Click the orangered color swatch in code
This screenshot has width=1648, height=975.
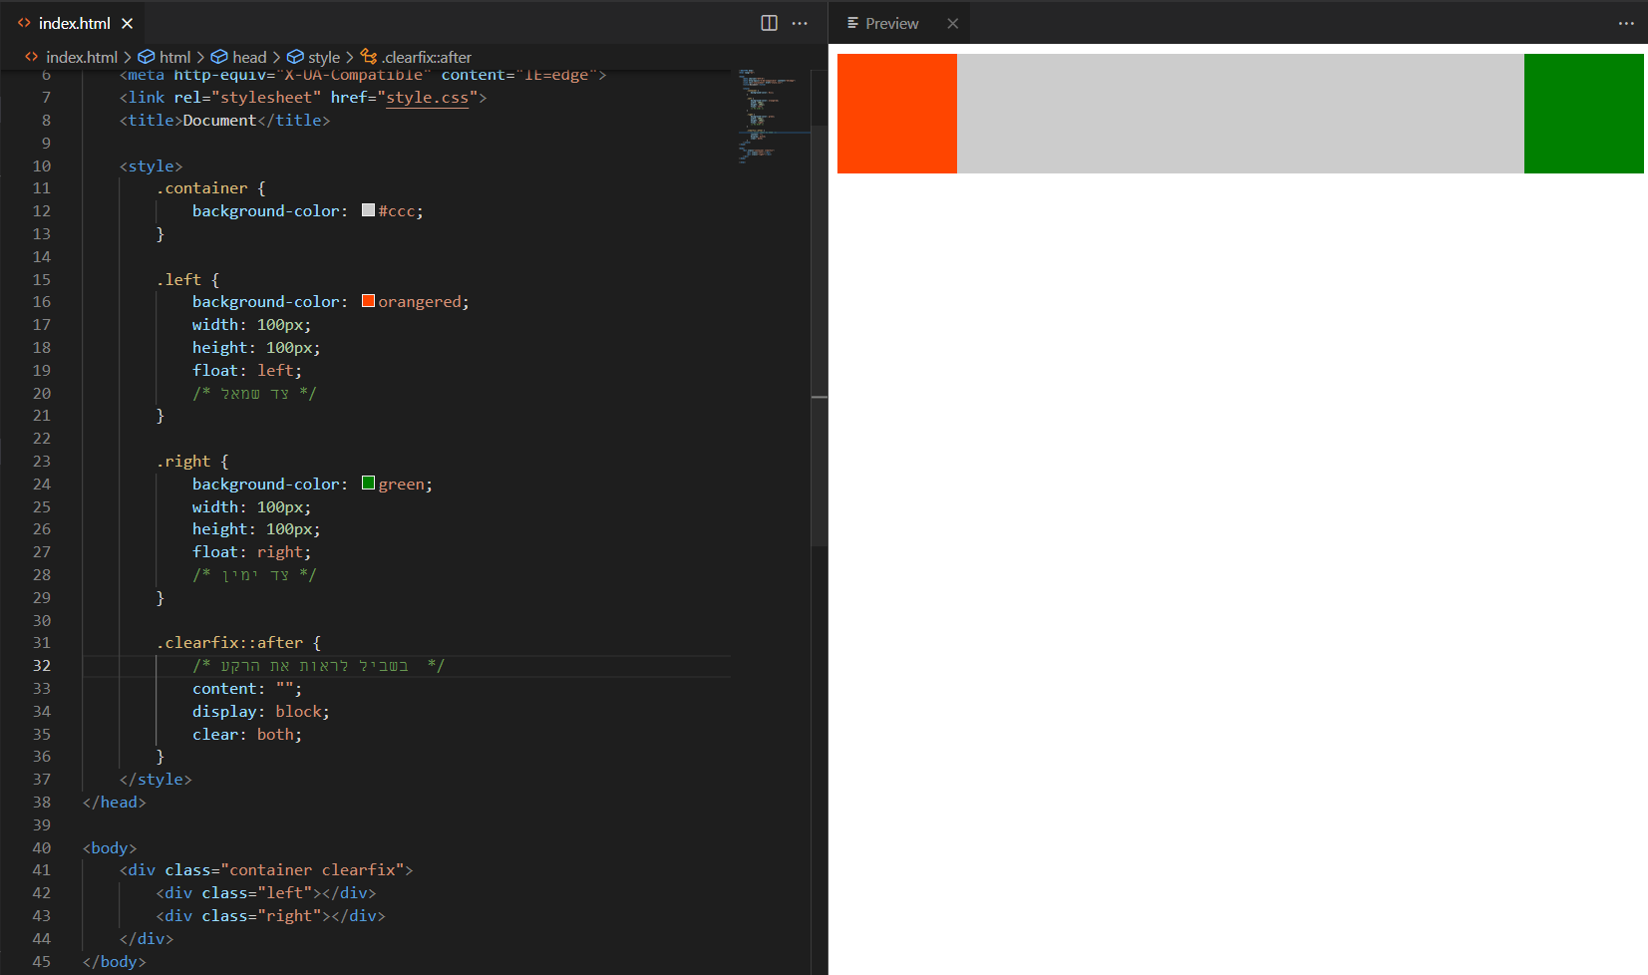(368, 301)
